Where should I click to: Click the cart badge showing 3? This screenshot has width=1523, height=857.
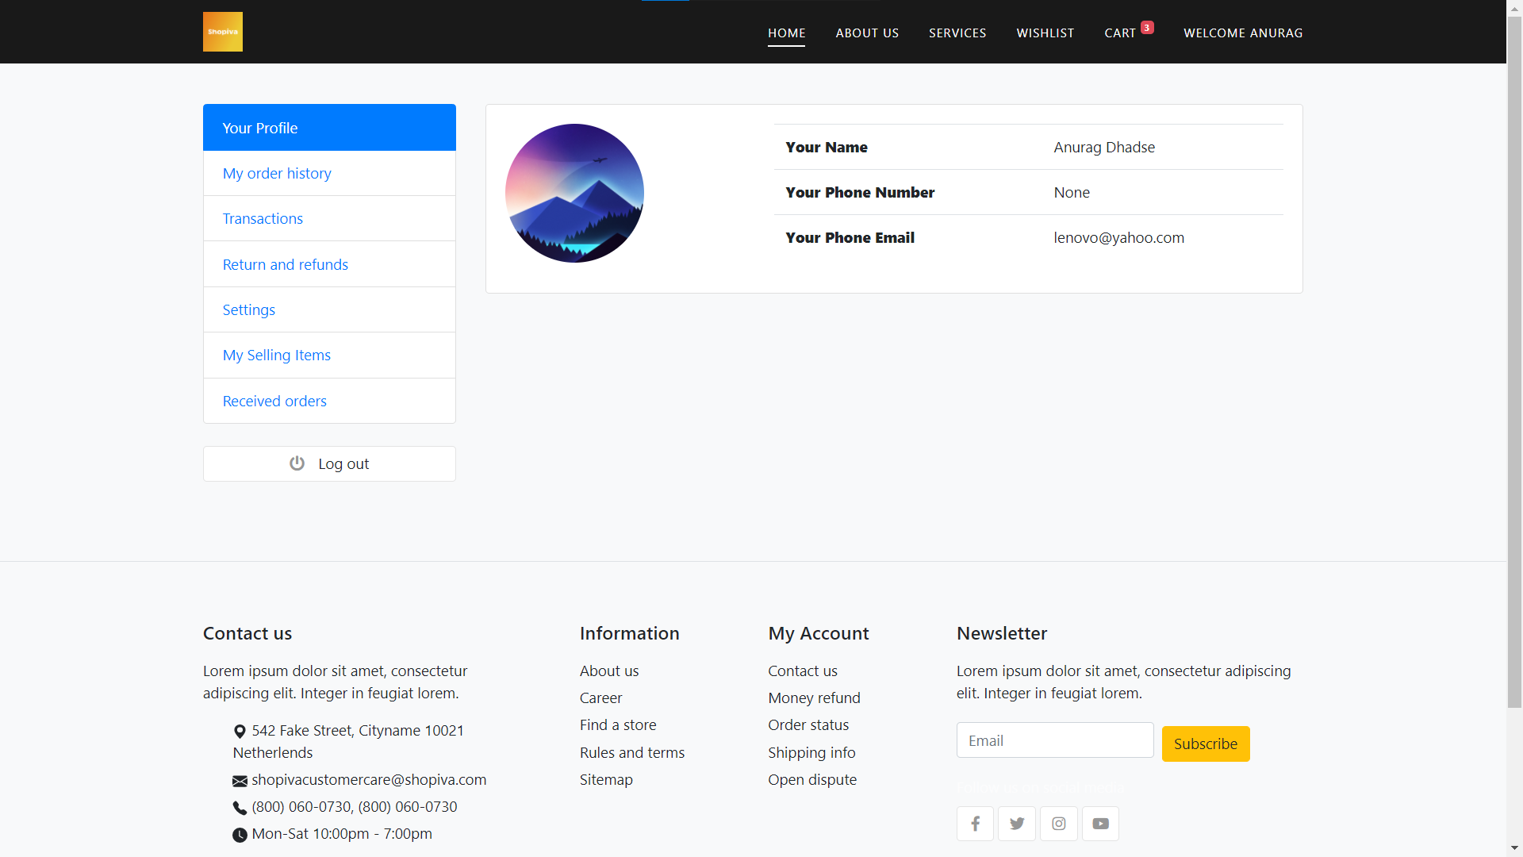[x=1147, y=27]
